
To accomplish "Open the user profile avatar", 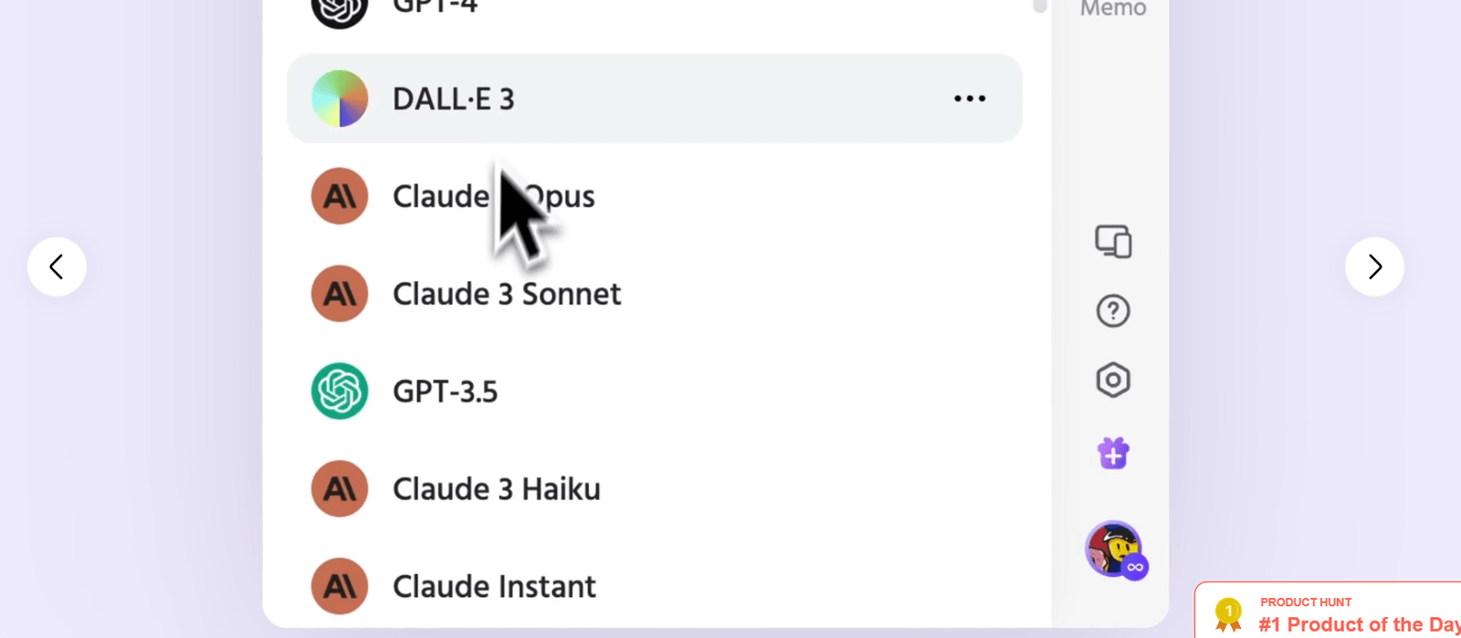I will 1113,549.
